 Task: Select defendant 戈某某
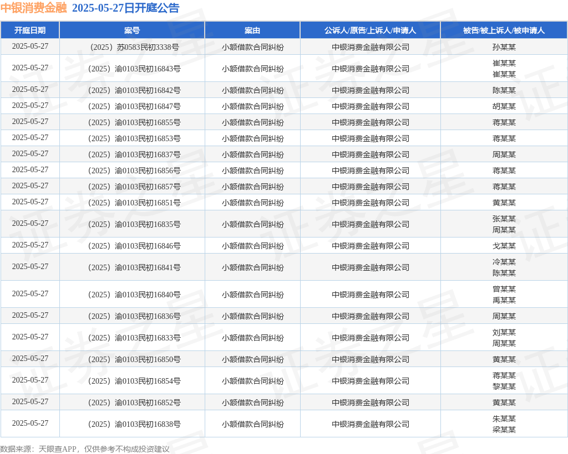(504, 246)
